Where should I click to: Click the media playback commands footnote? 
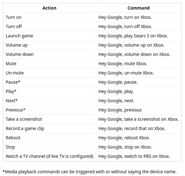coord(90,172)
